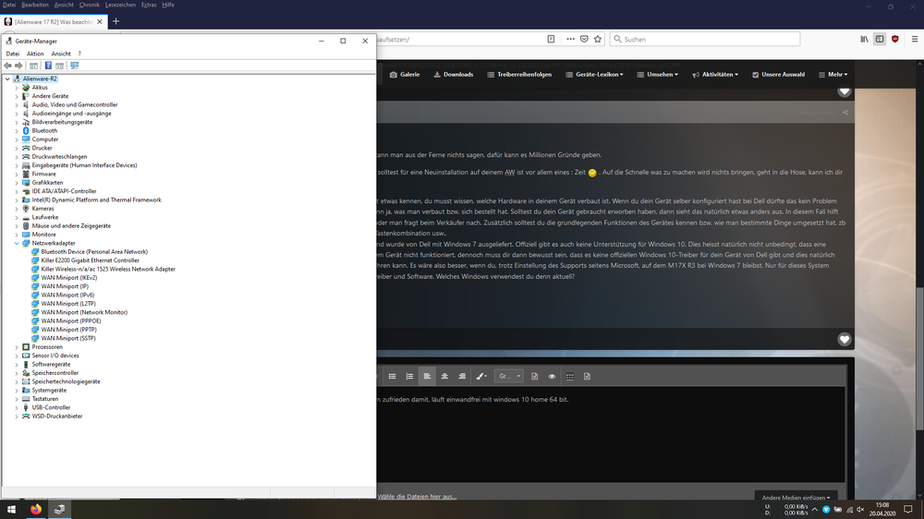Open the text color brush picker
Image resolution: width=924 pixels, height=519 pixels.
point(481,376)
